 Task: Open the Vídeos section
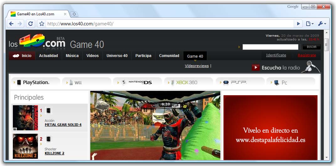tap(92, 56)
